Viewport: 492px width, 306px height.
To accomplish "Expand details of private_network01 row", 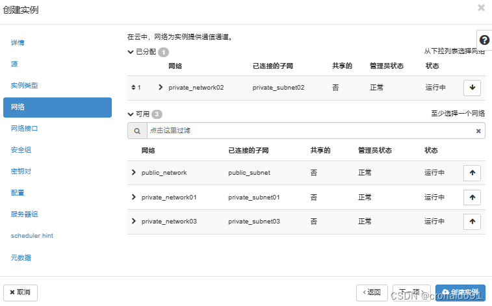I will coord(134,197).
